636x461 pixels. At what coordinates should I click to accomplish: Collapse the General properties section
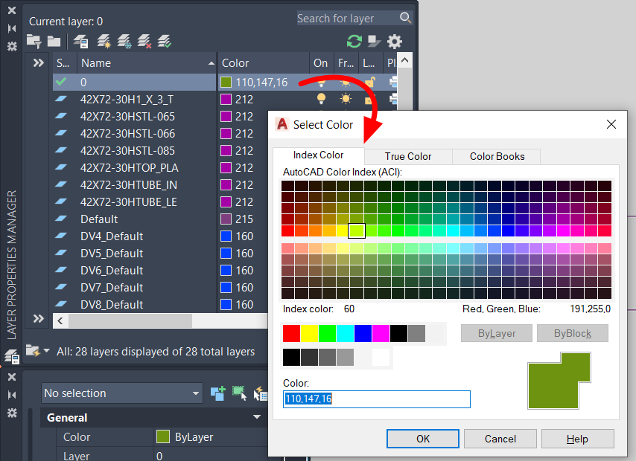click(257, 417)
